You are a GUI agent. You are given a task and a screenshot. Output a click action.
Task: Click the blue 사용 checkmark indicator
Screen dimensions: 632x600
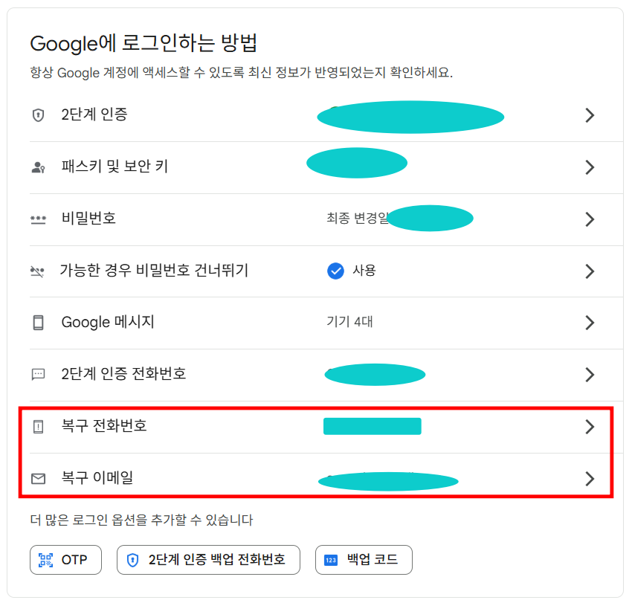click(335, 271)
